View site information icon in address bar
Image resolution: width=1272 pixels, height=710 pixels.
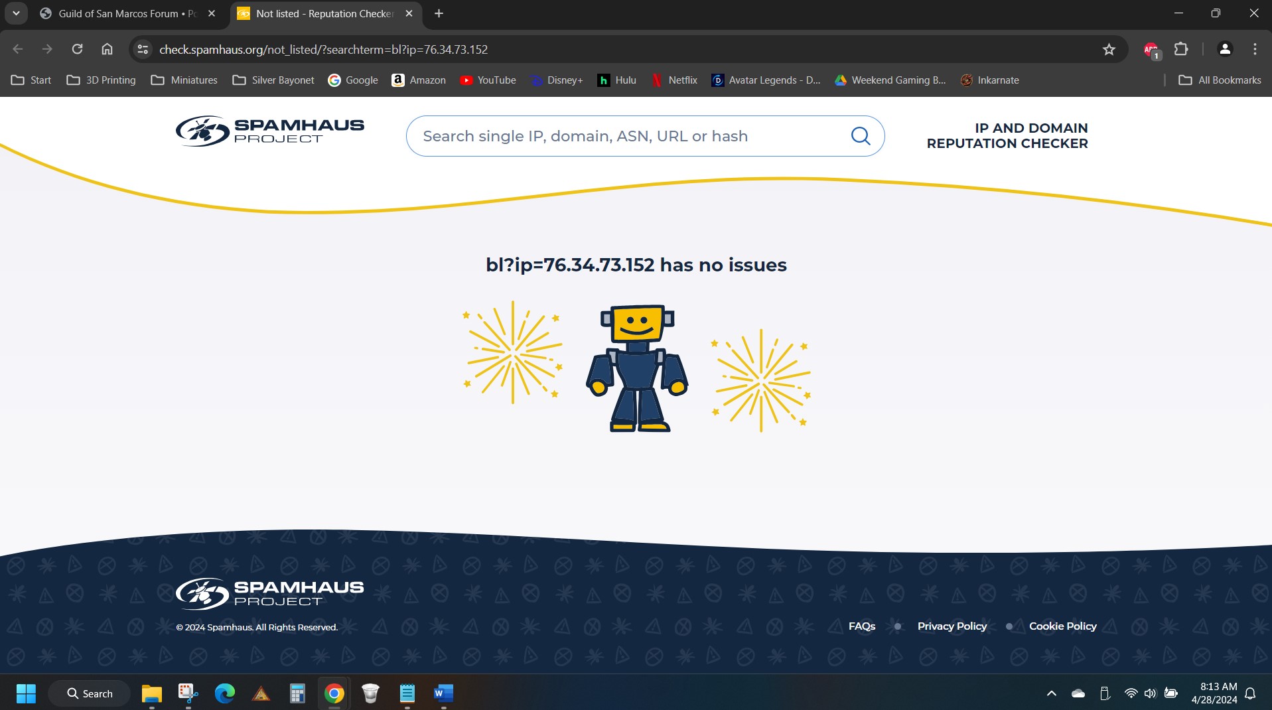click(143, 49)
